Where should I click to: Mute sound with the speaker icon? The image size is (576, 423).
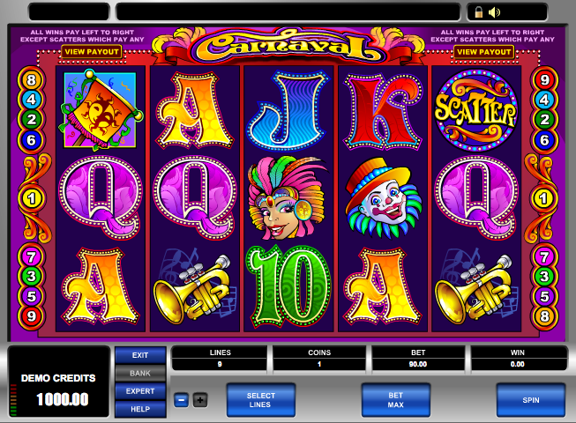[494, 13]
